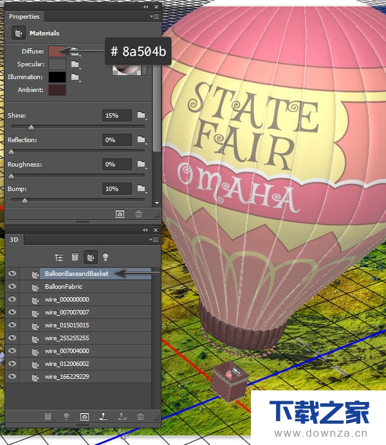This screenshot has height=445, width=386.
Task: Click move to ground plane icon
Action: pyautogui.click(x=104, y=416)
